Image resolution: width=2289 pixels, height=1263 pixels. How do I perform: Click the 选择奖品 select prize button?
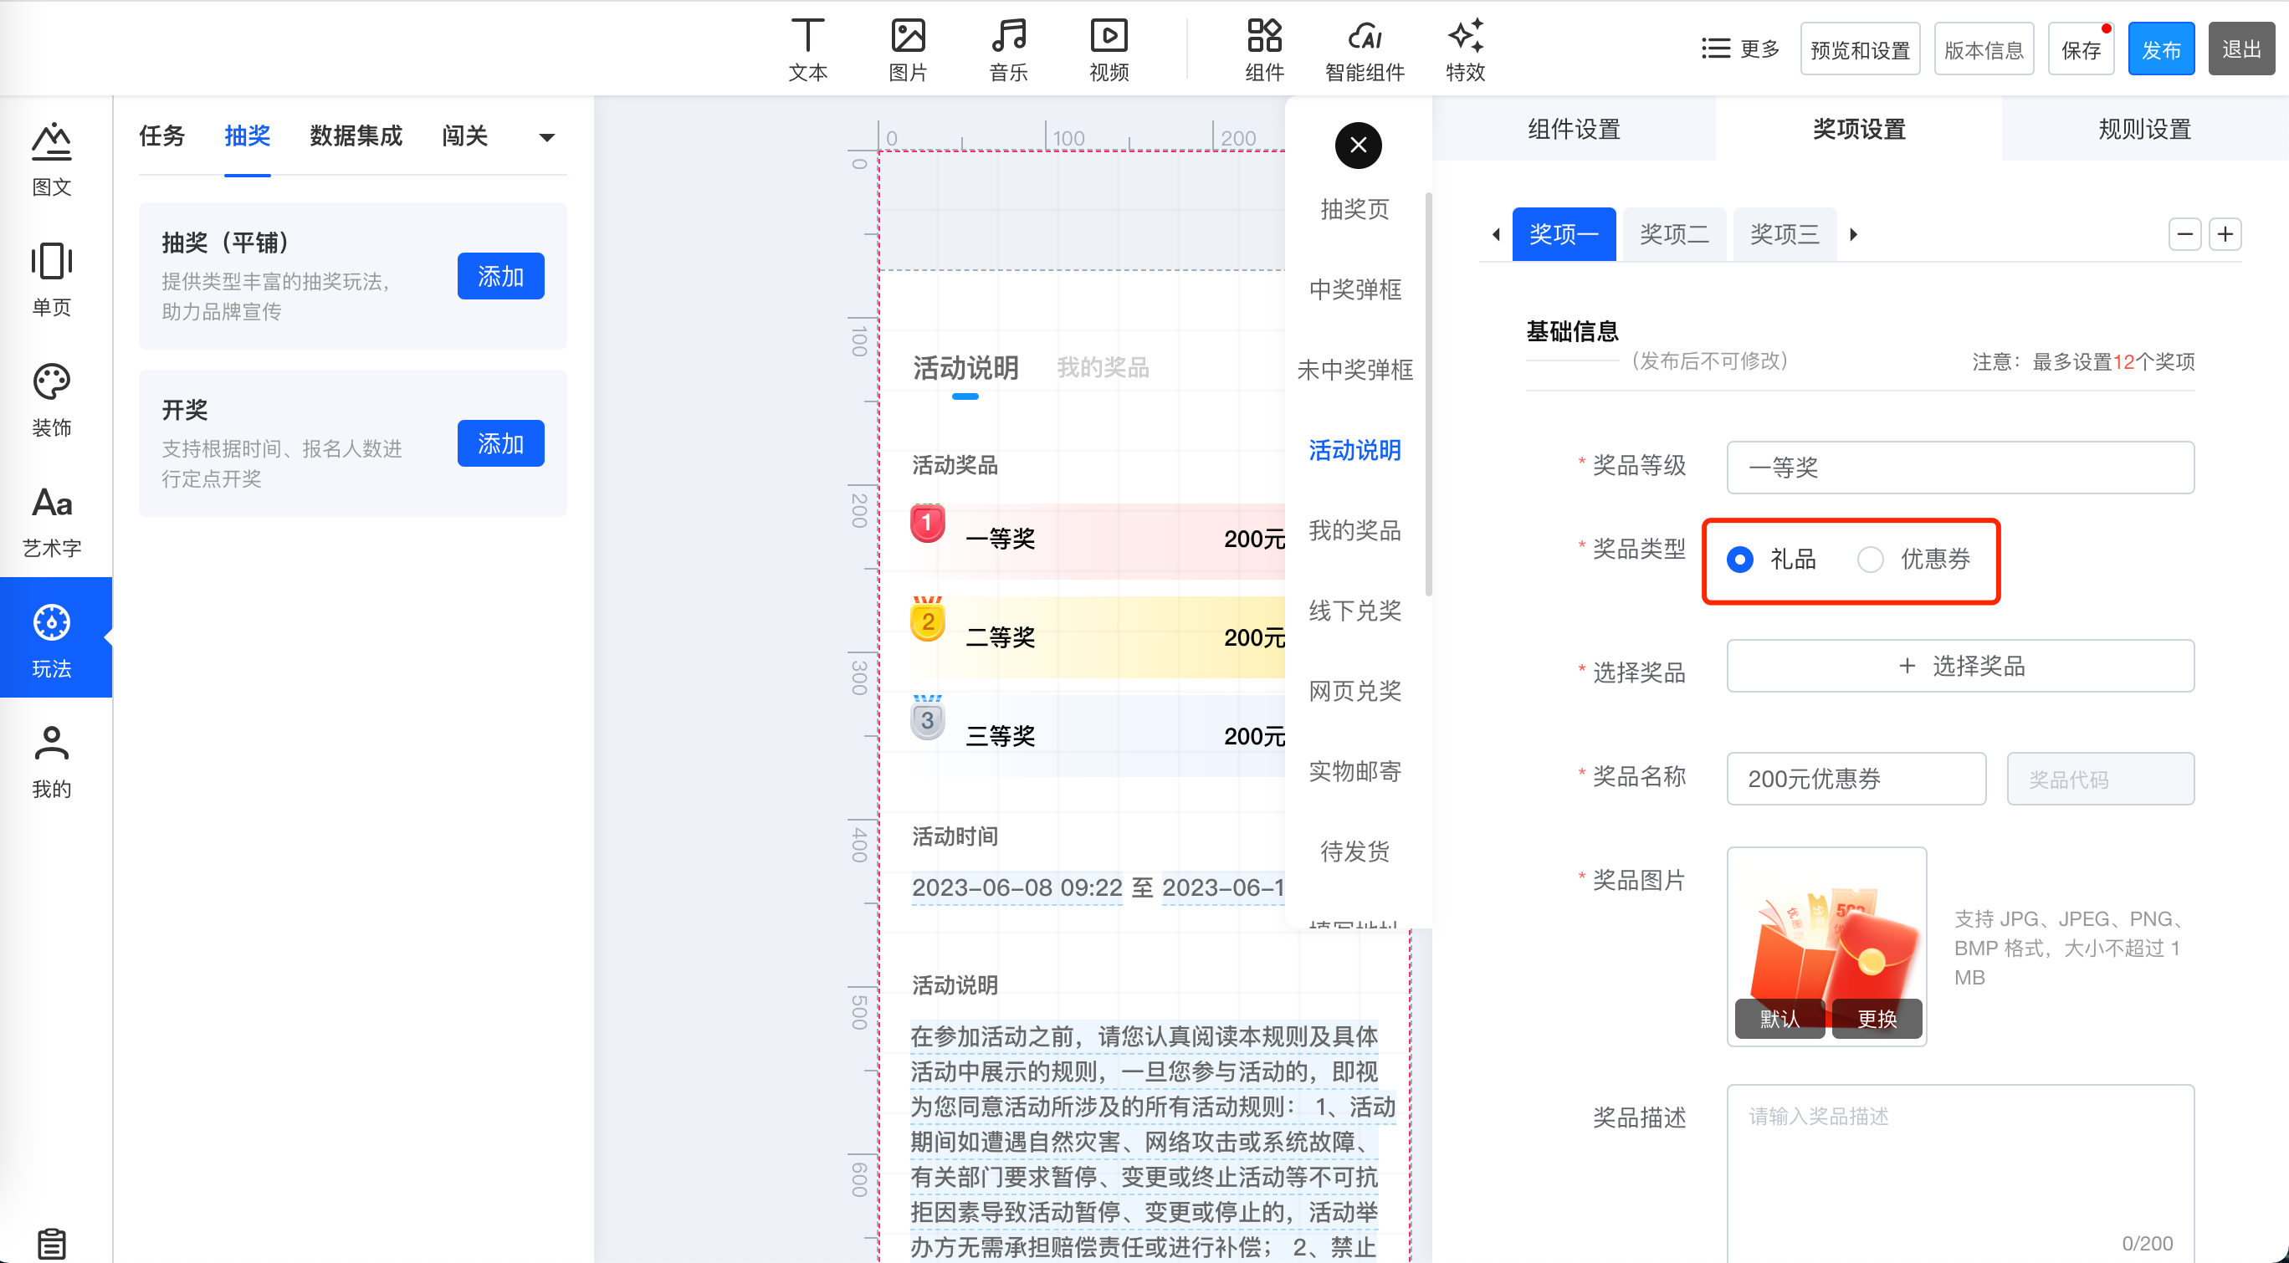pos(1959,666)
